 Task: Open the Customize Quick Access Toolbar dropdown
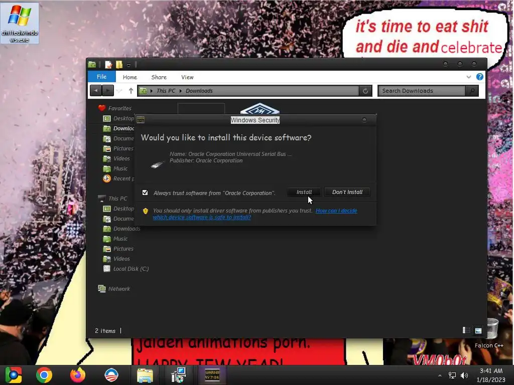coord(128,65)
